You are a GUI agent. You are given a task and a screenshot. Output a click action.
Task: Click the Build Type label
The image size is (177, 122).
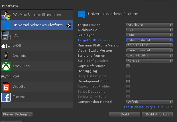point(86,35)
